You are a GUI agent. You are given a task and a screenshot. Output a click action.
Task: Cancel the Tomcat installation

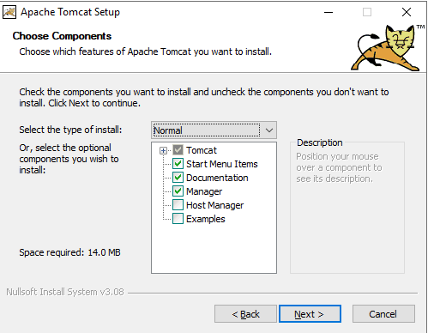(x=383, y=314)
